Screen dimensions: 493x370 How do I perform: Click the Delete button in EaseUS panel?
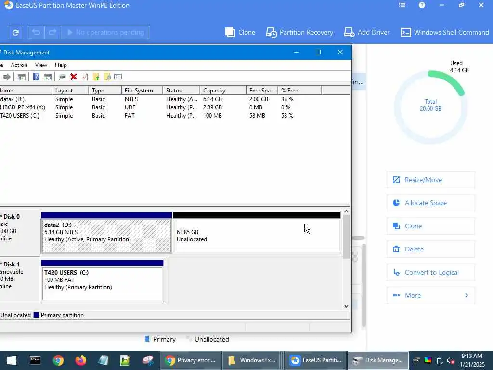pyautogui.click(x=430, y=249)
